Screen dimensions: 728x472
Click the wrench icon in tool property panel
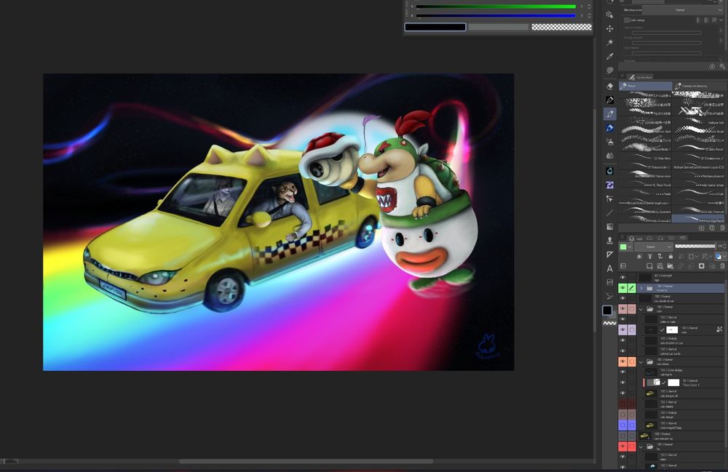(x=722, y=66)
